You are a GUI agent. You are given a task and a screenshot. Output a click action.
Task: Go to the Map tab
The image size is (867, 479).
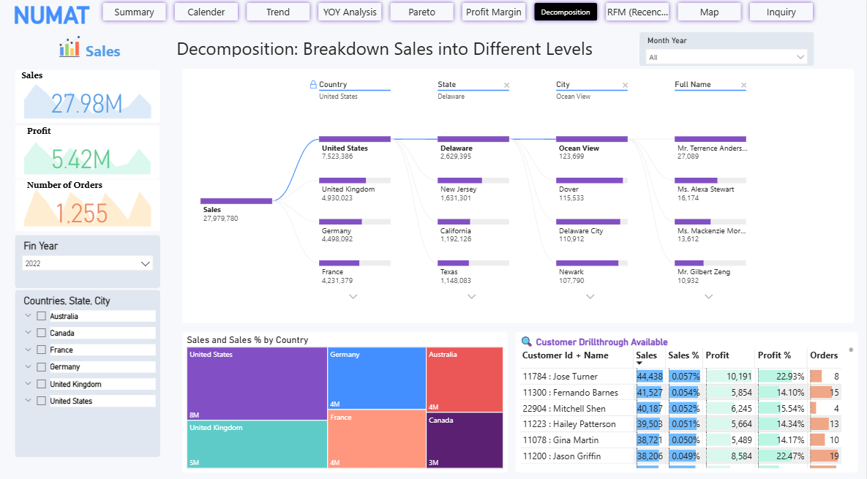[x=710, y=12]
